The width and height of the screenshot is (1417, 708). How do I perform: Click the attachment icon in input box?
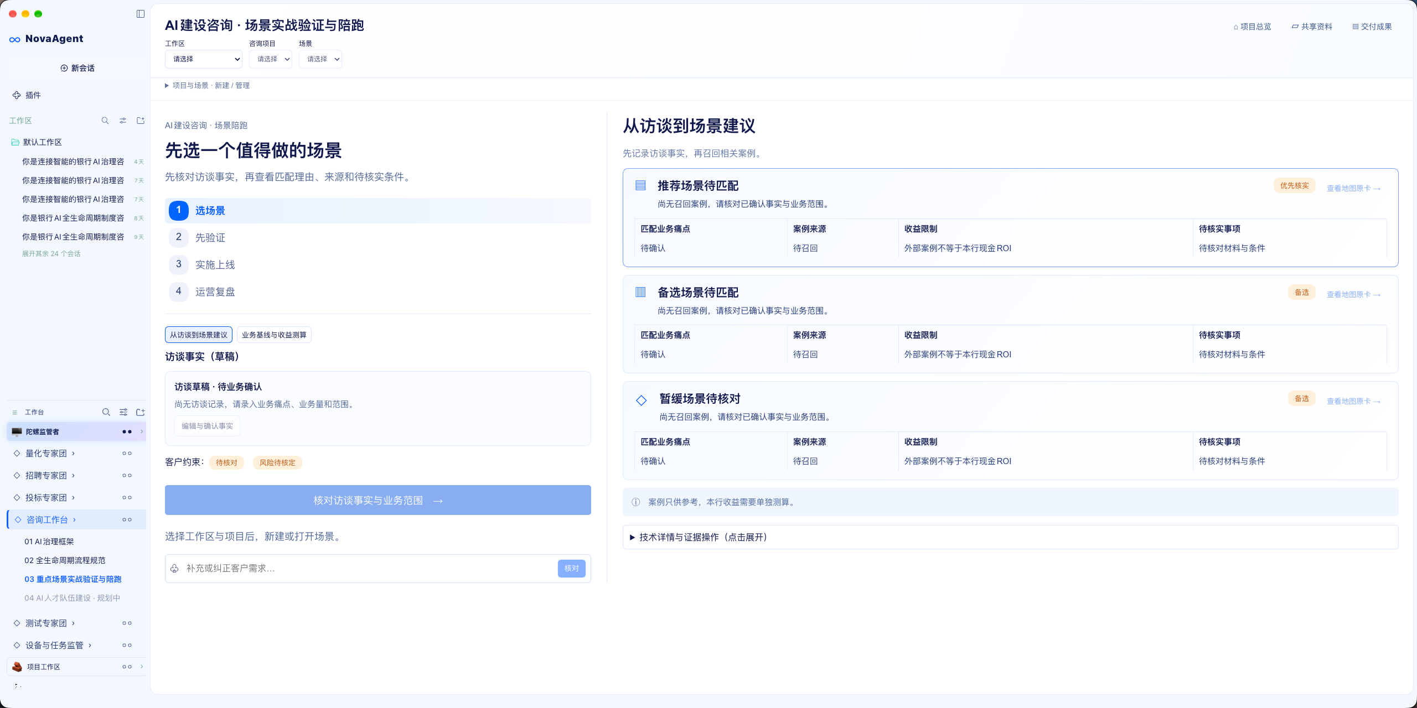click(174, 569)
